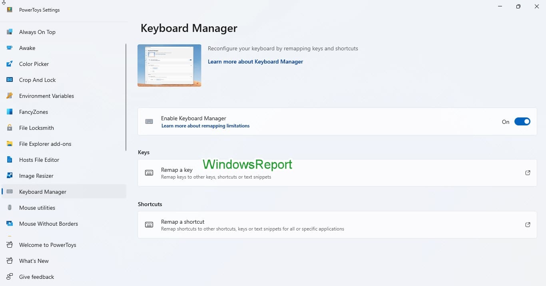The image size is (546, 286).
Task: Select Keyboard Manager in the sidebar
Action: pyautogui.click(x=64, y=192)
